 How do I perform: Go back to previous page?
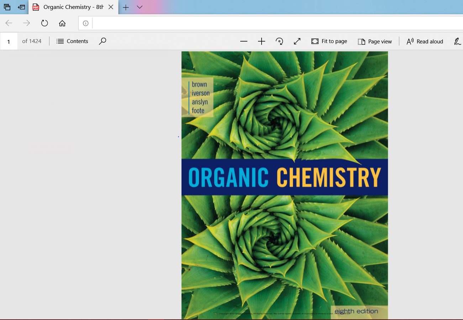click(9, 23)
